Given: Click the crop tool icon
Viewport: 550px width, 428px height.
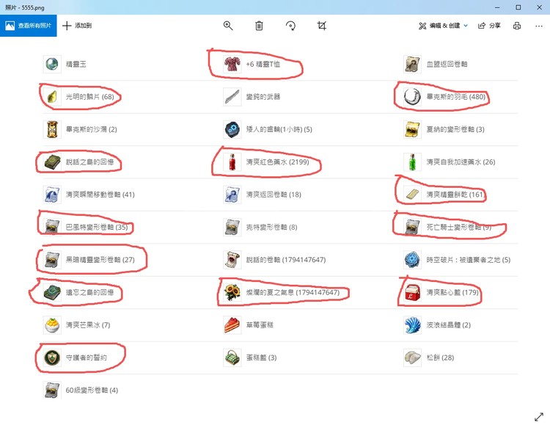Looking at the screenshot, I should tap(322, 26).
